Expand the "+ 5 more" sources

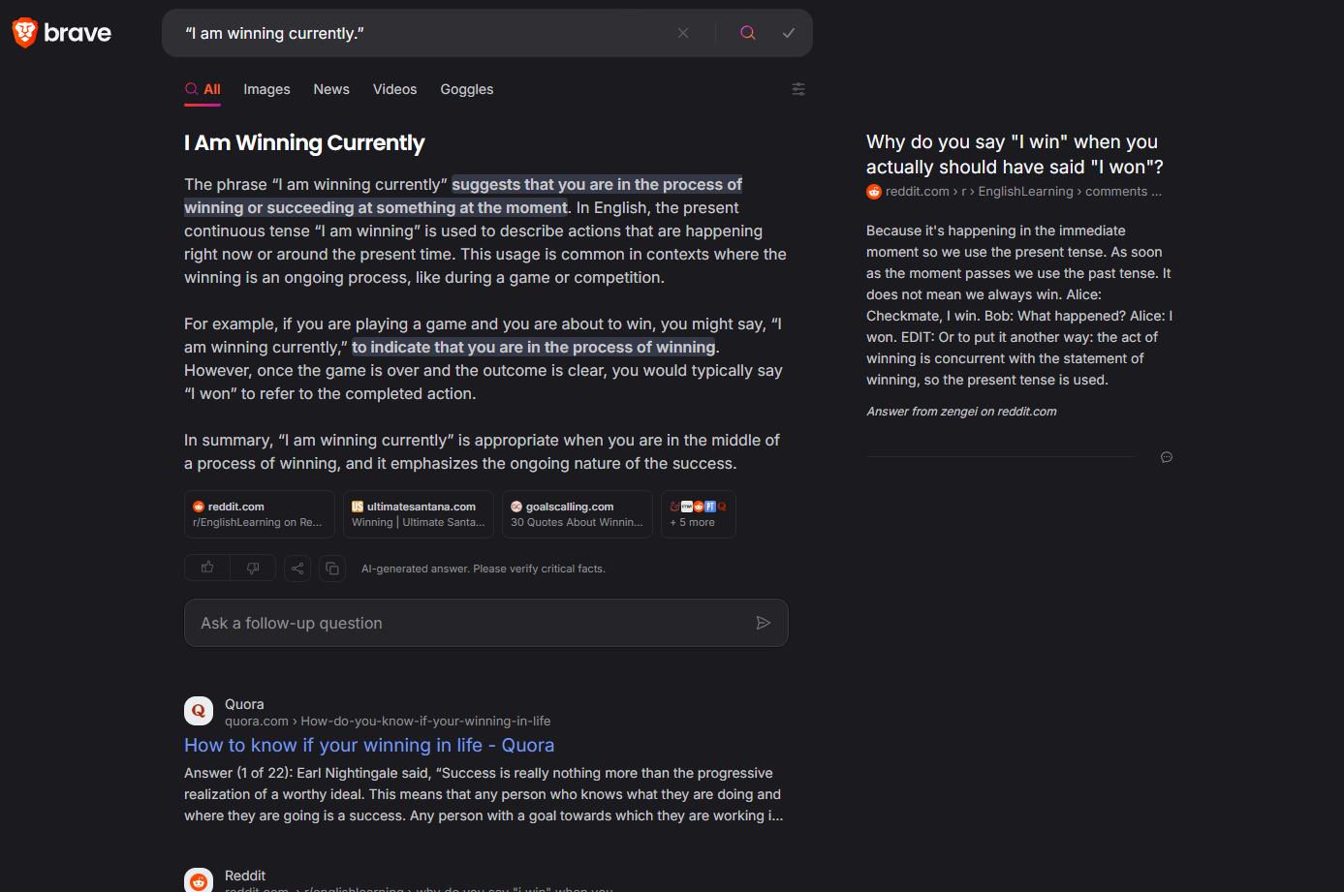pos(698,514)
